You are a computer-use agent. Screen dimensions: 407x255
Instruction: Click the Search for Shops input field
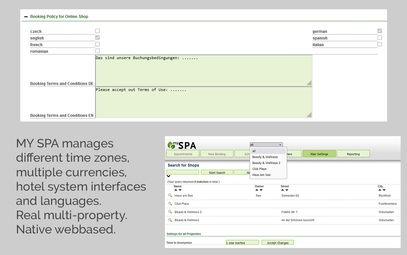point(183,172)
